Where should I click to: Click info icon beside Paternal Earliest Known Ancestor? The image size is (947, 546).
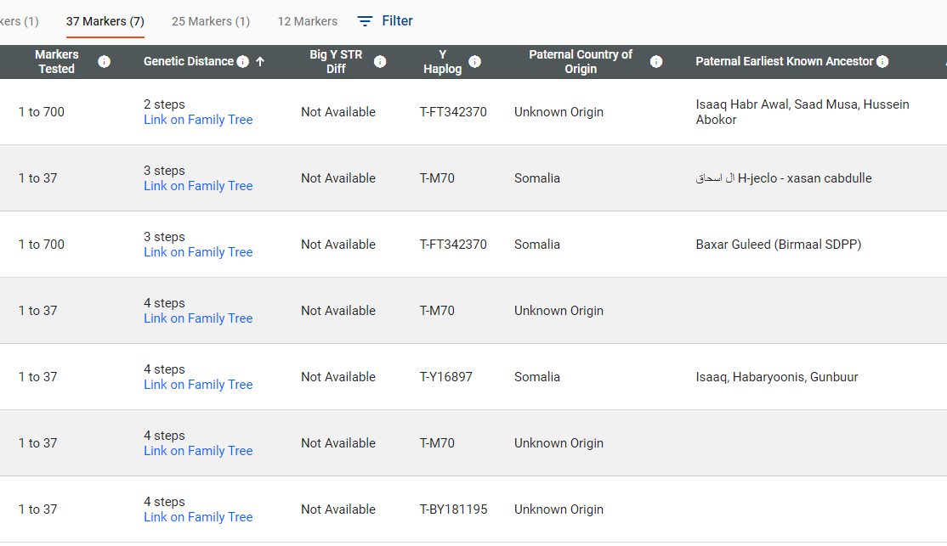tap(882, 61)
